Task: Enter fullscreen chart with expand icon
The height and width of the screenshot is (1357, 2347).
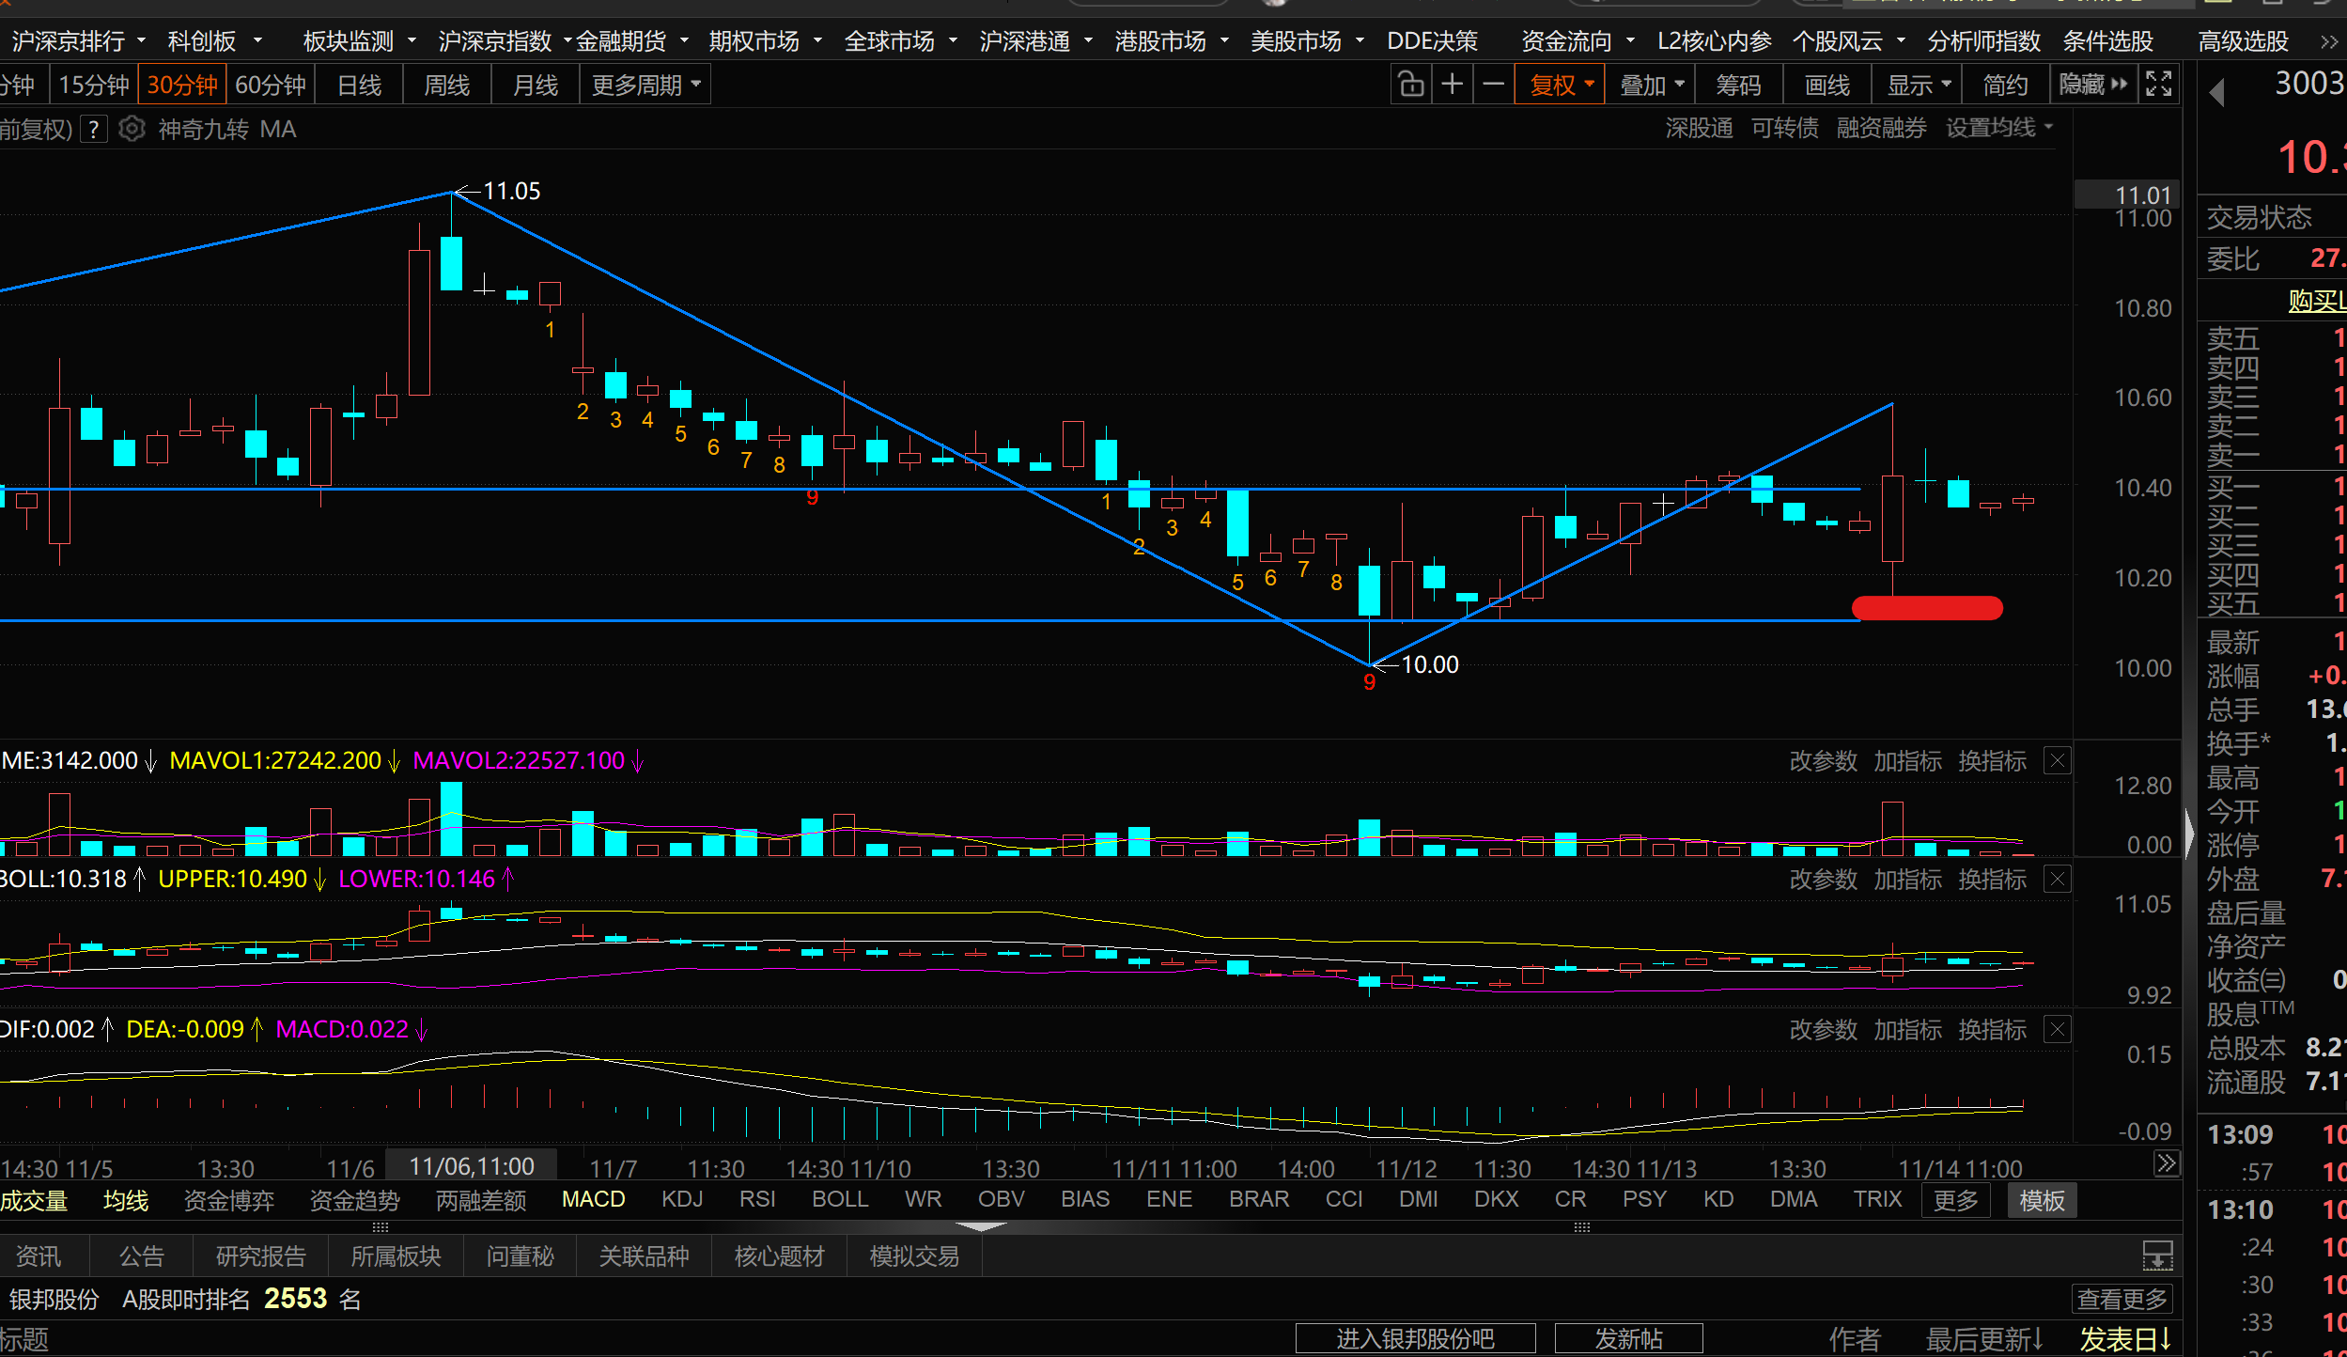Action: [2158, 85]
